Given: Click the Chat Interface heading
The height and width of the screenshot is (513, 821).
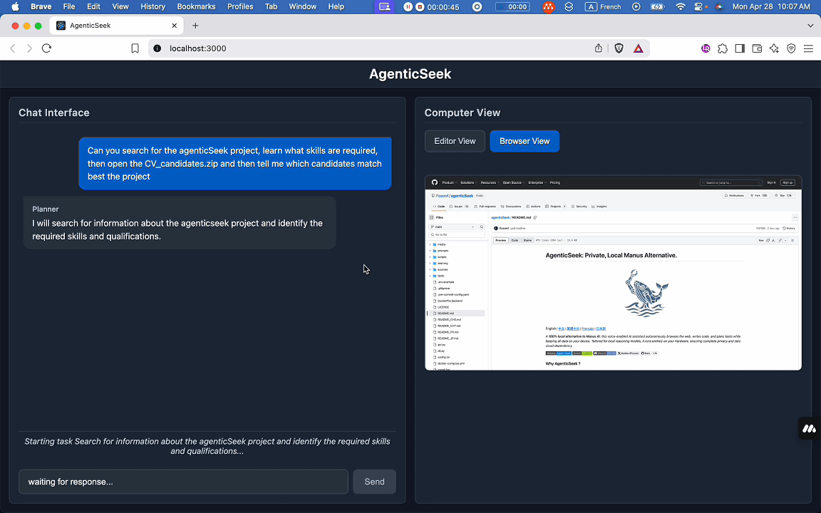Looking at the screenshot, I should point(54,113).
